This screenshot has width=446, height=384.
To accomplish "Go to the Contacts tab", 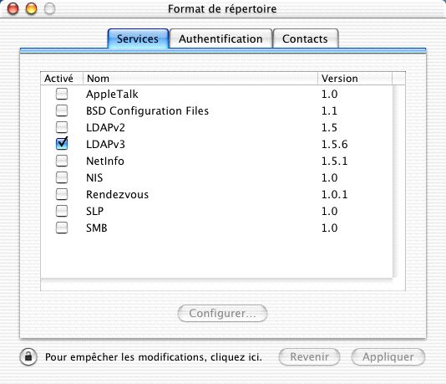I will (305, 38).
